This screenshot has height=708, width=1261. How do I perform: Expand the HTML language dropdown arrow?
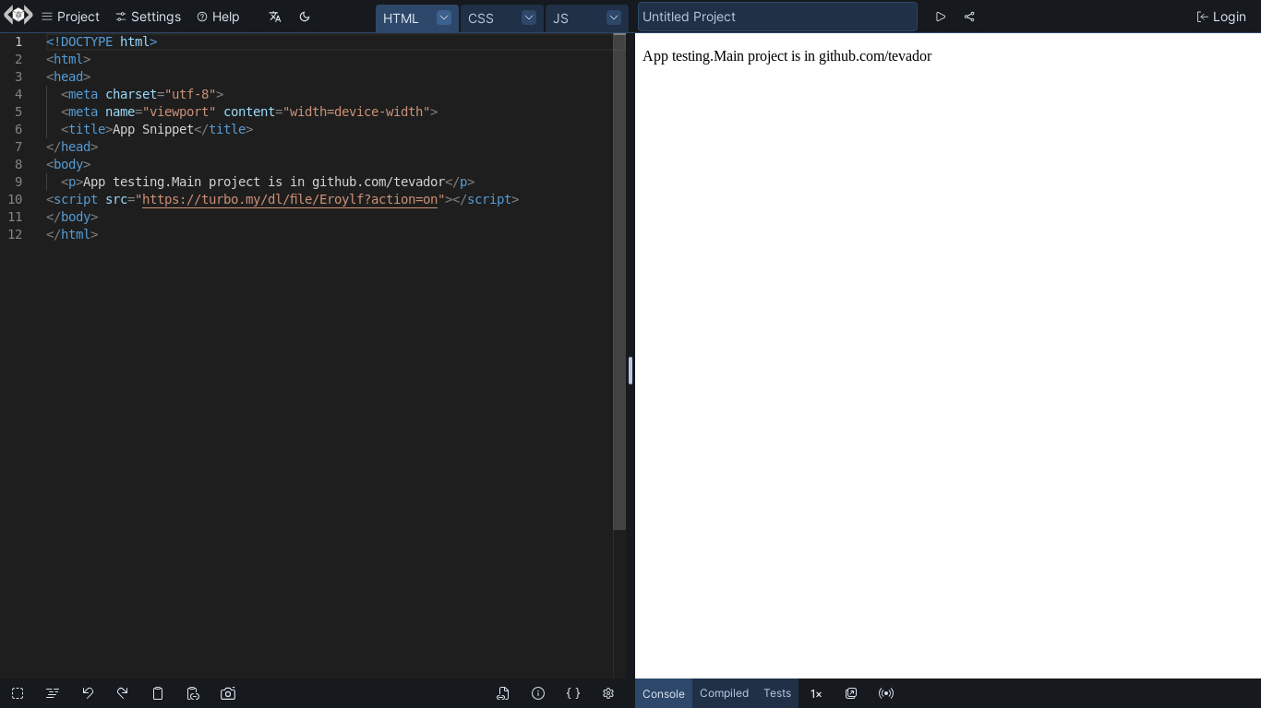[444, 18]
